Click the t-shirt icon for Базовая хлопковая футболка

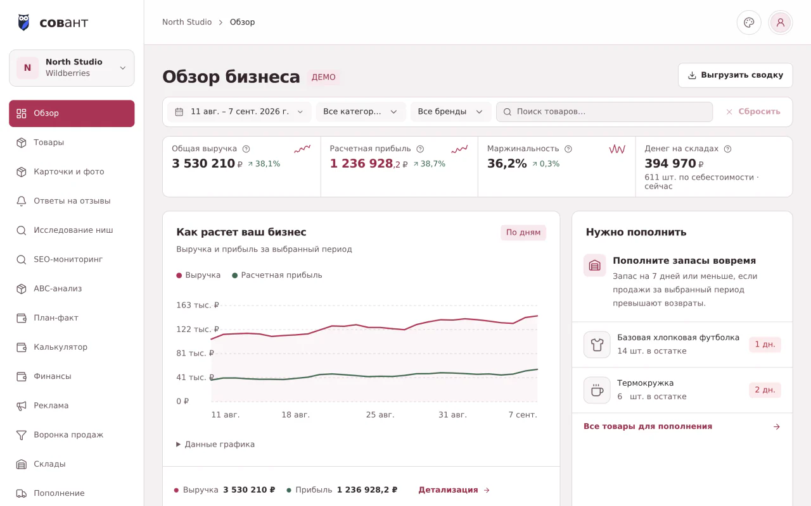(597, 345)
